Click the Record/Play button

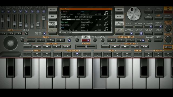[x=53, y=26]
